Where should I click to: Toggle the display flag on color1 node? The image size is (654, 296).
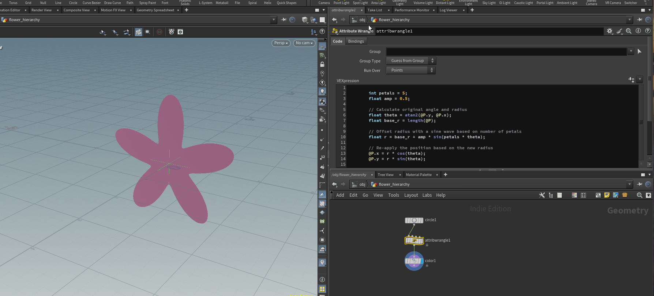[421, 261]
